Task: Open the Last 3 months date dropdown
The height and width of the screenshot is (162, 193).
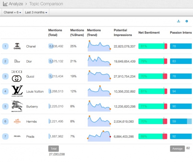Action: click(36, 12)
